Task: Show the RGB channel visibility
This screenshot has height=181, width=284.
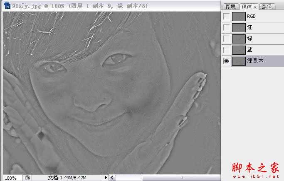Action: 226,17
